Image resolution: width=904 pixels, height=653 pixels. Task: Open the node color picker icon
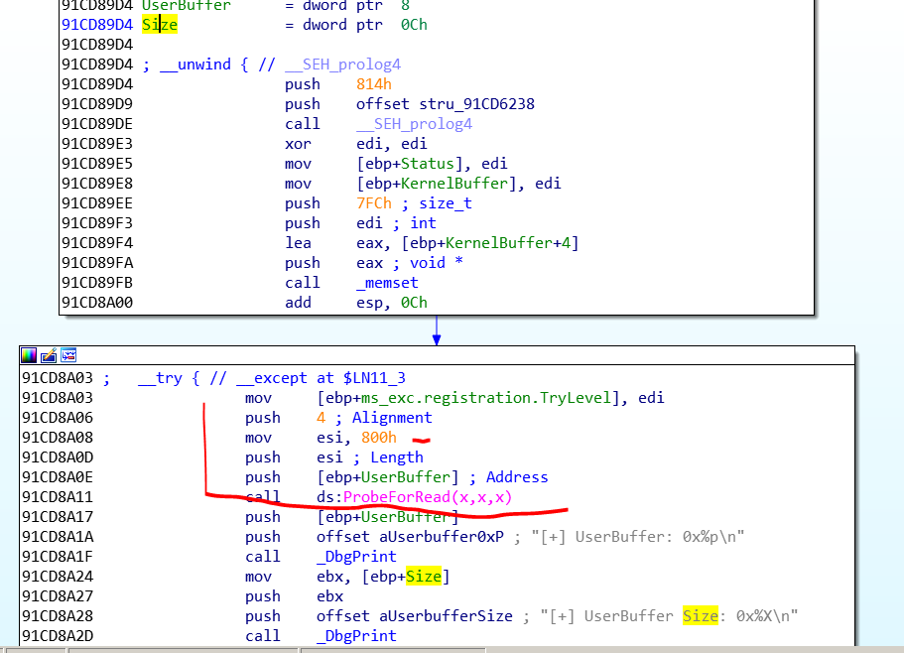(29, 354)
